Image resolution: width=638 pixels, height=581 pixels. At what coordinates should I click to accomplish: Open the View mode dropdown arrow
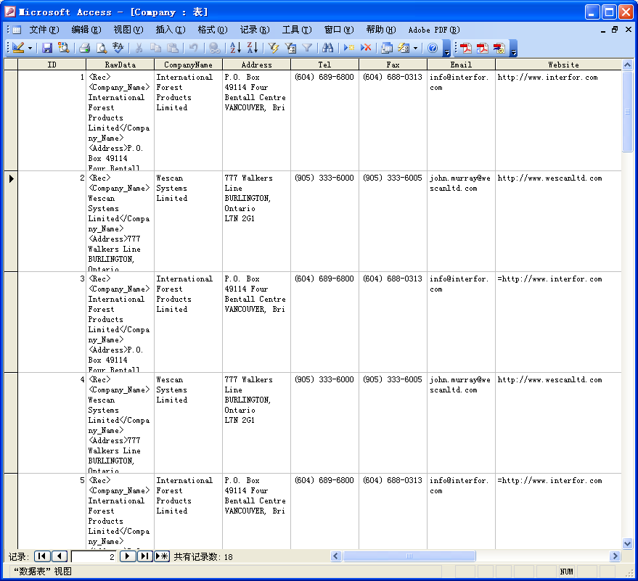(x=30, y=48)
